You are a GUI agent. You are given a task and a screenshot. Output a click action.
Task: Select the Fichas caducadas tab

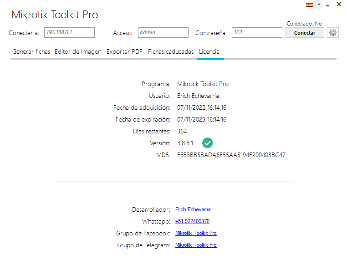[171, 51]
